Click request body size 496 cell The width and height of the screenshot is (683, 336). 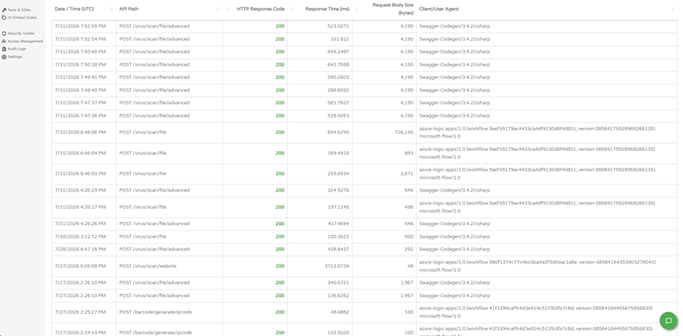pyautogui.click(x=409, y=207)
